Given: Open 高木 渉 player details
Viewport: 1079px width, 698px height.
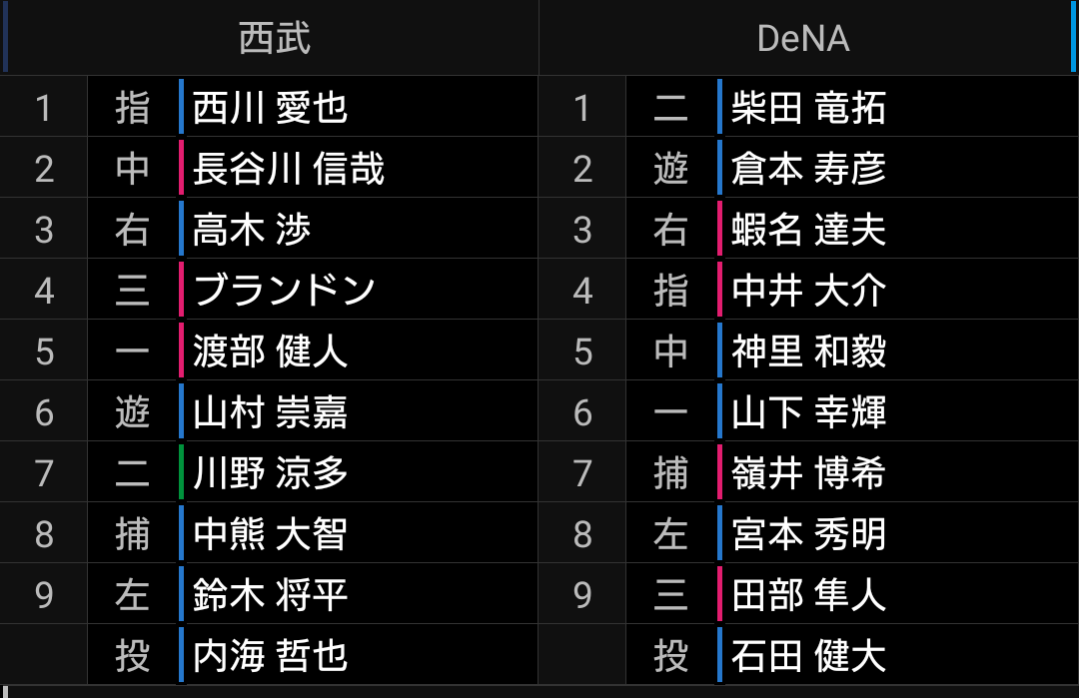Looking at the screenshot, I should [x=252, y=230].
